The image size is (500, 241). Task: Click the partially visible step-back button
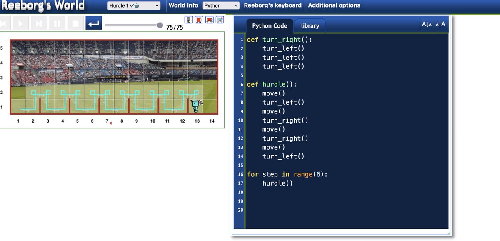pos(5,23)
